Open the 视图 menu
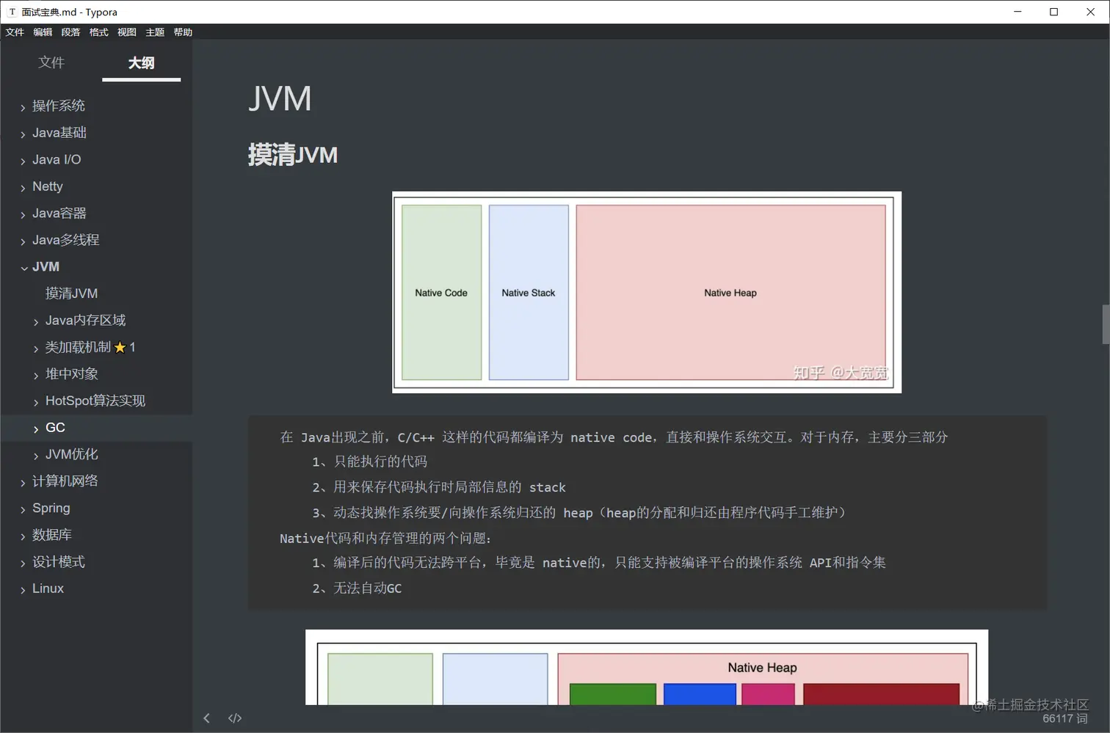 [x=126, y=32]
